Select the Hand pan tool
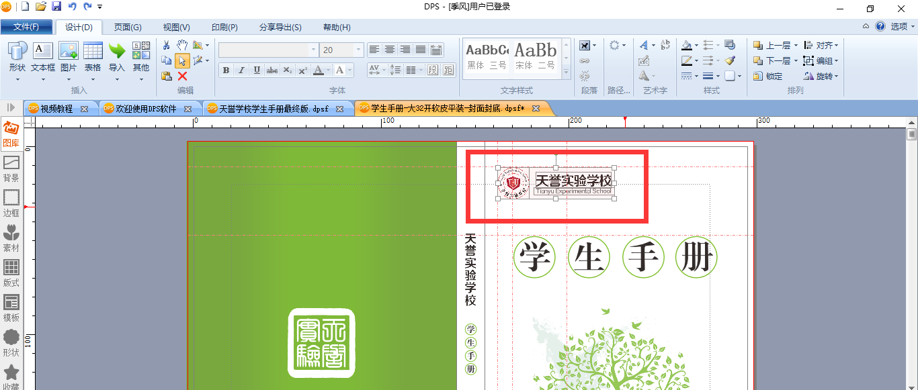 click(x=182, y=46)
